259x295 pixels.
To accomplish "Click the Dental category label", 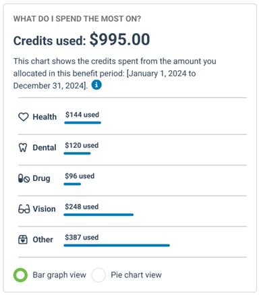I will coord(45,148).
